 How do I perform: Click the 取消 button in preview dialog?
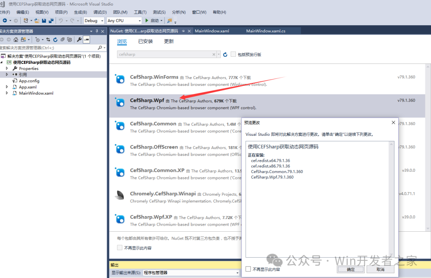pos(380,270)
